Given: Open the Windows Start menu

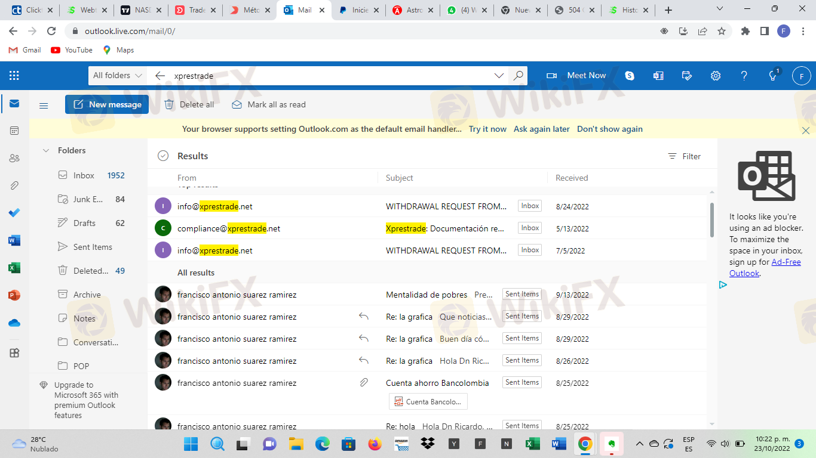Looking at the screenshot, I should pos(191,444).
